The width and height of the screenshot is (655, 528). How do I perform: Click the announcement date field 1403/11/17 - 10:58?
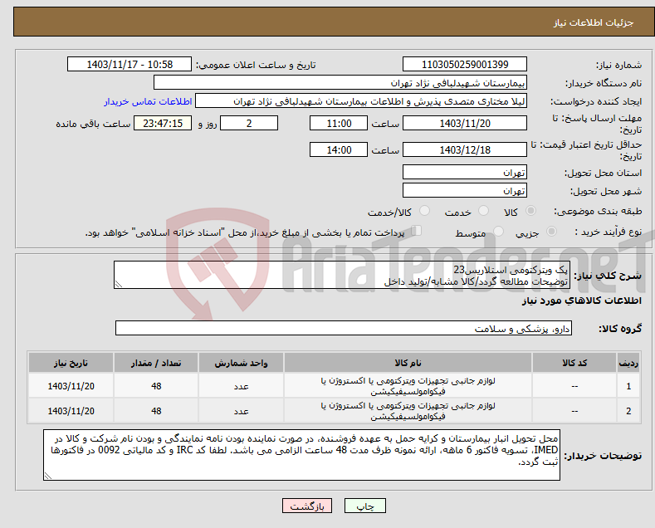pos(130,64)
